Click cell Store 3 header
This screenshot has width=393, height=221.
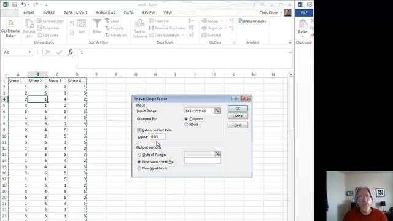point(57,80)
